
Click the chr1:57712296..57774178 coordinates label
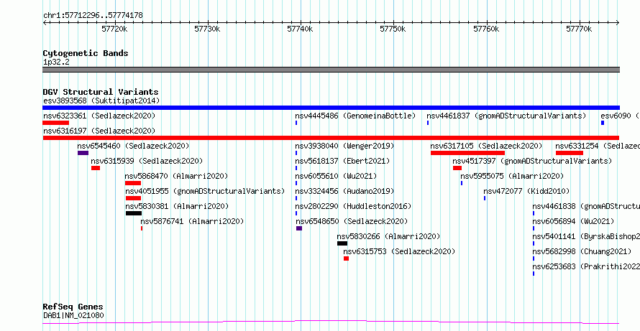[x=93, y=15]
